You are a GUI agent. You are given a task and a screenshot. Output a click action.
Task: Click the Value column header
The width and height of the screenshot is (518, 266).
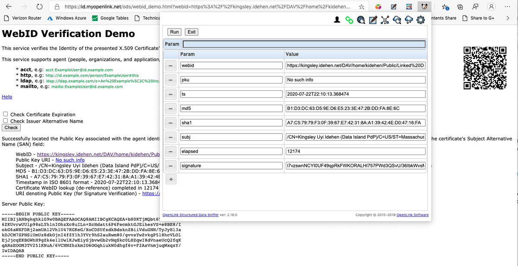(x=355, y=54)
